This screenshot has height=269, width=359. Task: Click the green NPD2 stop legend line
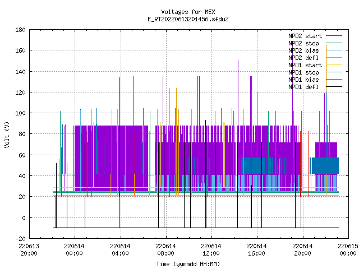click(334, 43)
